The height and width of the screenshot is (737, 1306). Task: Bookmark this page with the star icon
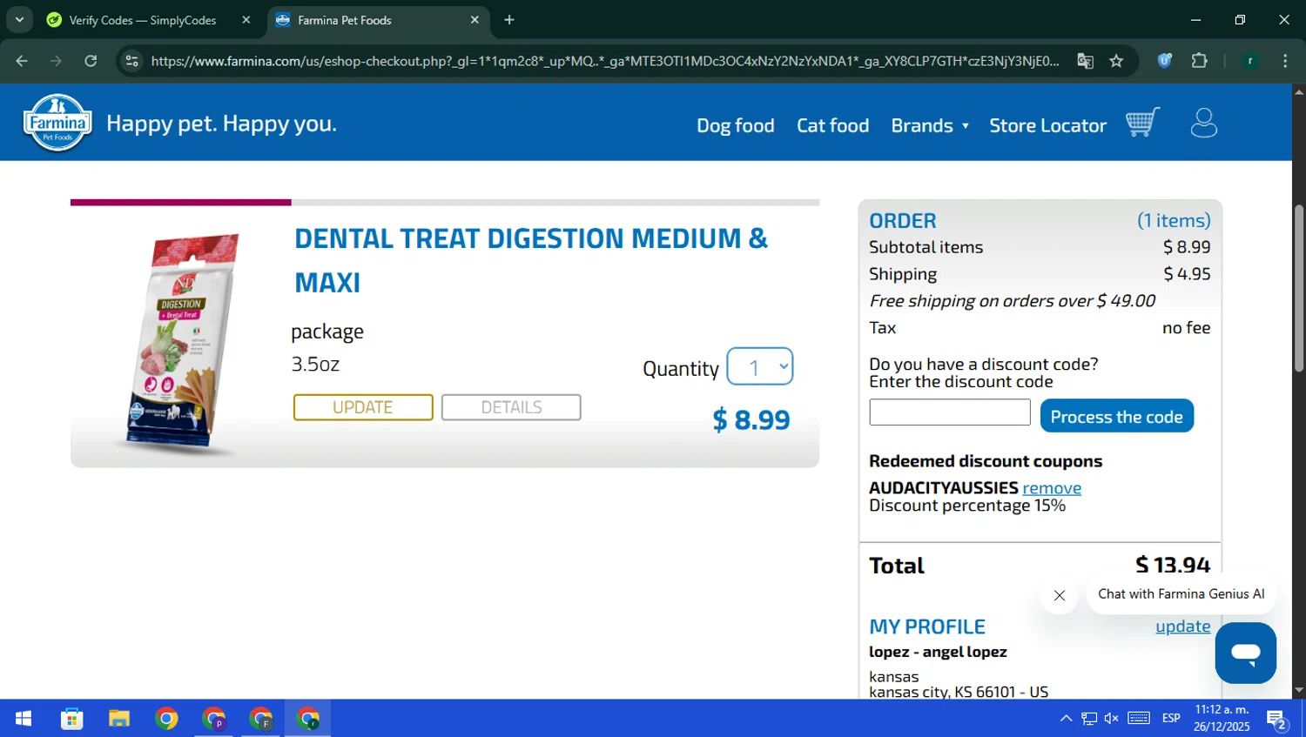[1116, 61]
